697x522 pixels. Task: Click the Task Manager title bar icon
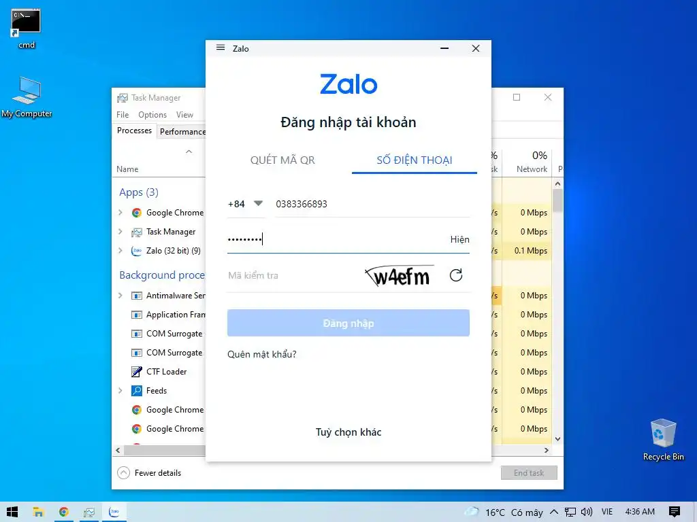[123, 98]
